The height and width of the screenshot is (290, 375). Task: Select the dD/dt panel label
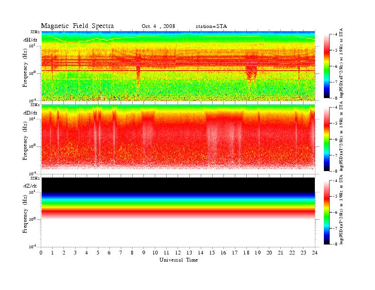[x=30, y=113]
